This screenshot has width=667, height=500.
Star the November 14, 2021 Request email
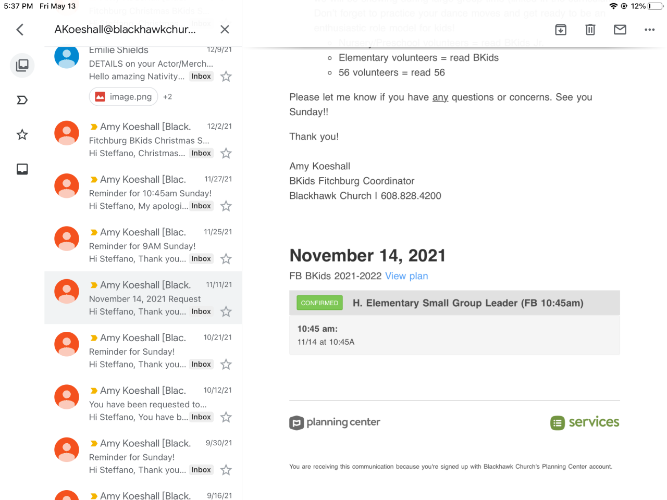226,312
